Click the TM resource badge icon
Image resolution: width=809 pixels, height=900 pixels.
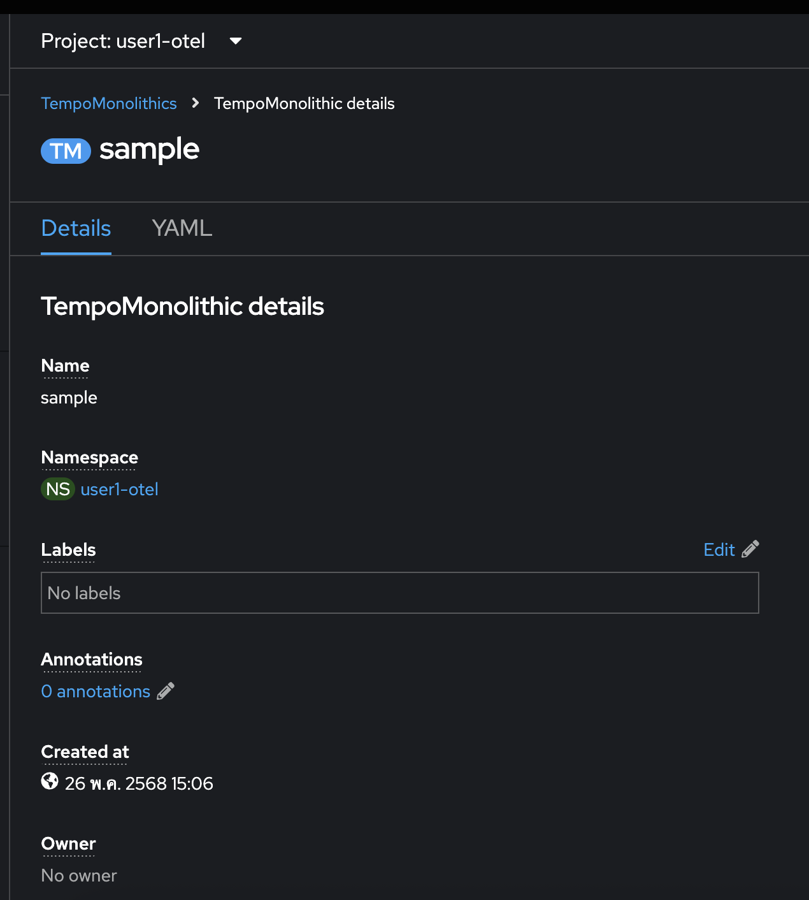coord(66,151)
